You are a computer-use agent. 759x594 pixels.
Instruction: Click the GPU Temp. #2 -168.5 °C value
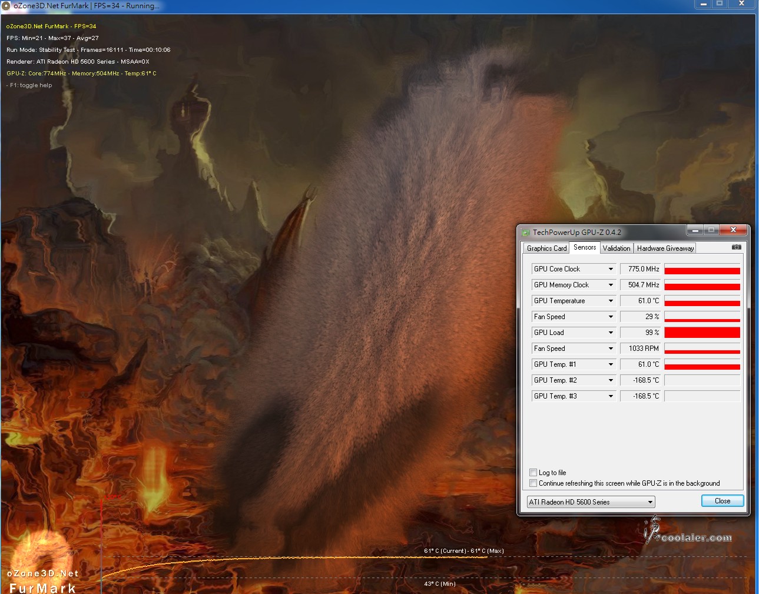tap(640, 380)
